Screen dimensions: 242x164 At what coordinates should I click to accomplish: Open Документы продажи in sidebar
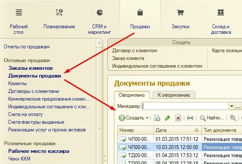[35, 76]
